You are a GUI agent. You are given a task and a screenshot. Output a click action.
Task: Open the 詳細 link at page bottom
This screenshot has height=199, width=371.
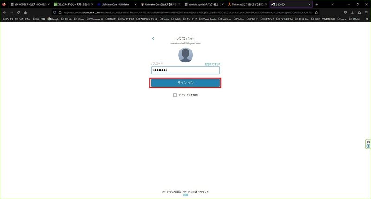coord(185,195)
